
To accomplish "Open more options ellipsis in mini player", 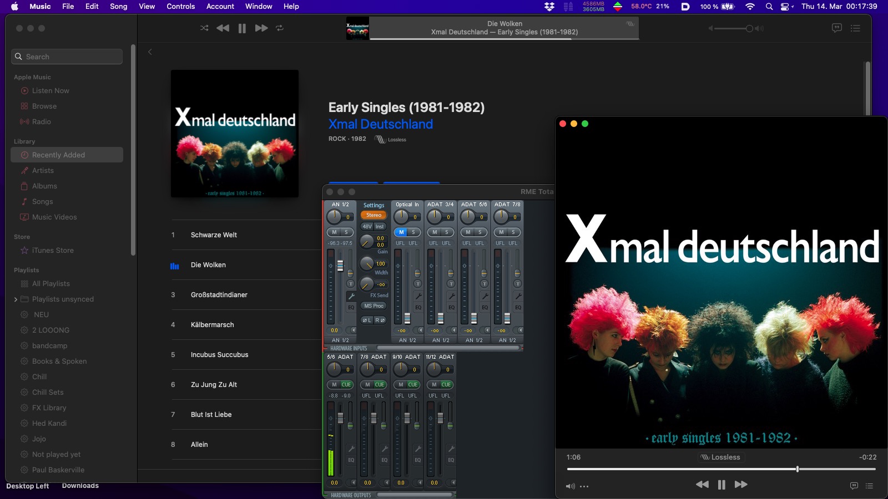I will [x=584, y=486].
